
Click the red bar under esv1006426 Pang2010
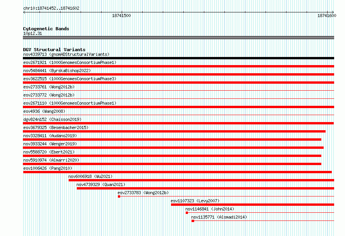[x=177, y=172]
